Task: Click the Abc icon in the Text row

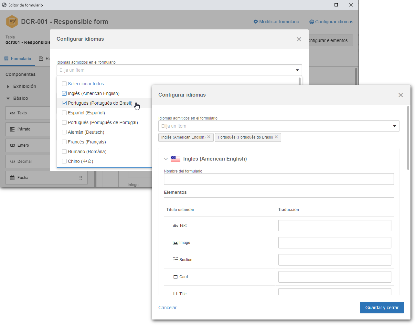Action: pyautogui.click(x=176, y=225)
